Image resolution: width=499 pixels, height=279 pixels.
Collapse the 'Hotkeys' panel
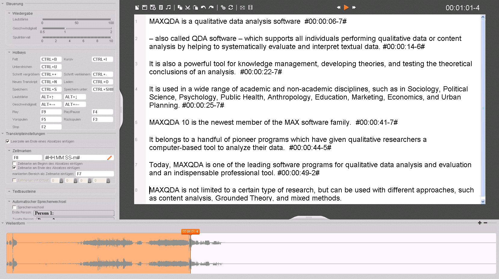point(9,52)
